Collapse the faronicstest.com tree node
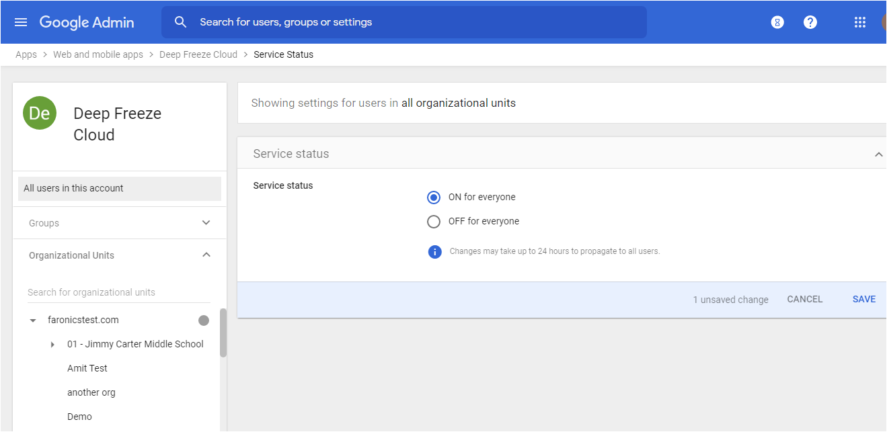 pos(33,320)
